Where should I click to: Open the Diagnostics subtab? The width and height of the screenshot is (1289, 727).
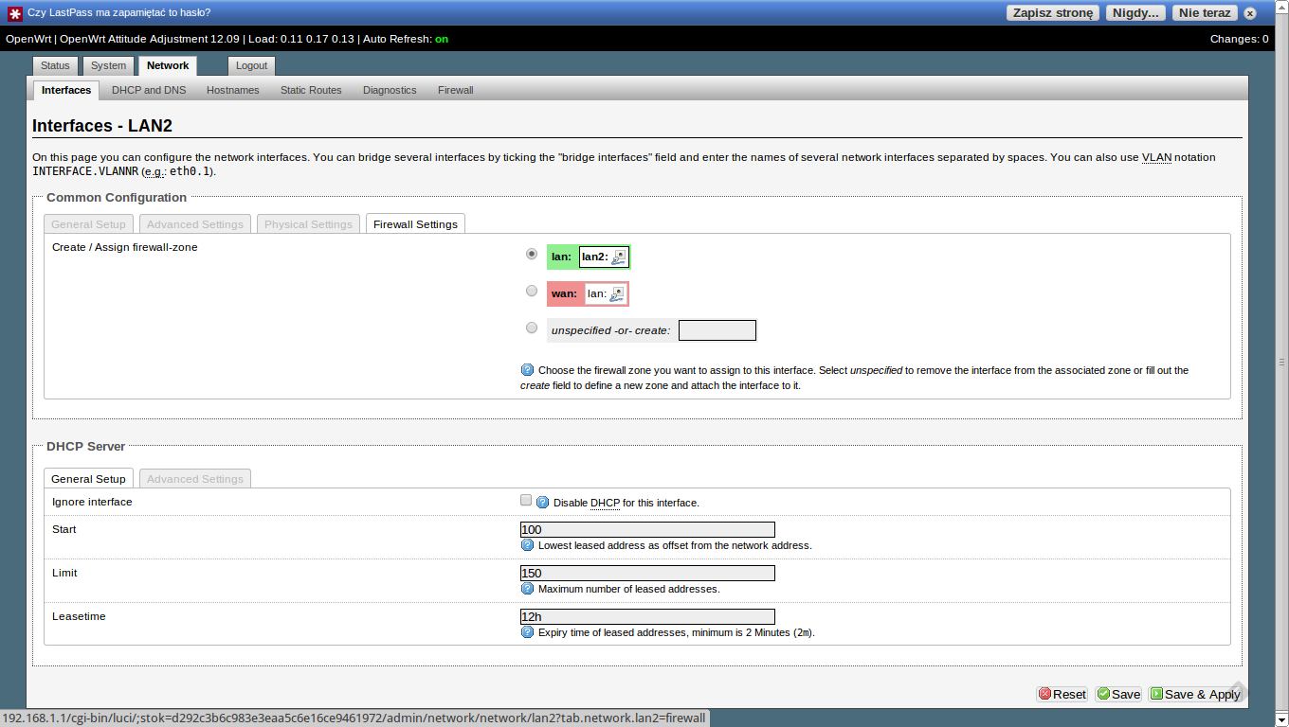(x=390, y=90)
